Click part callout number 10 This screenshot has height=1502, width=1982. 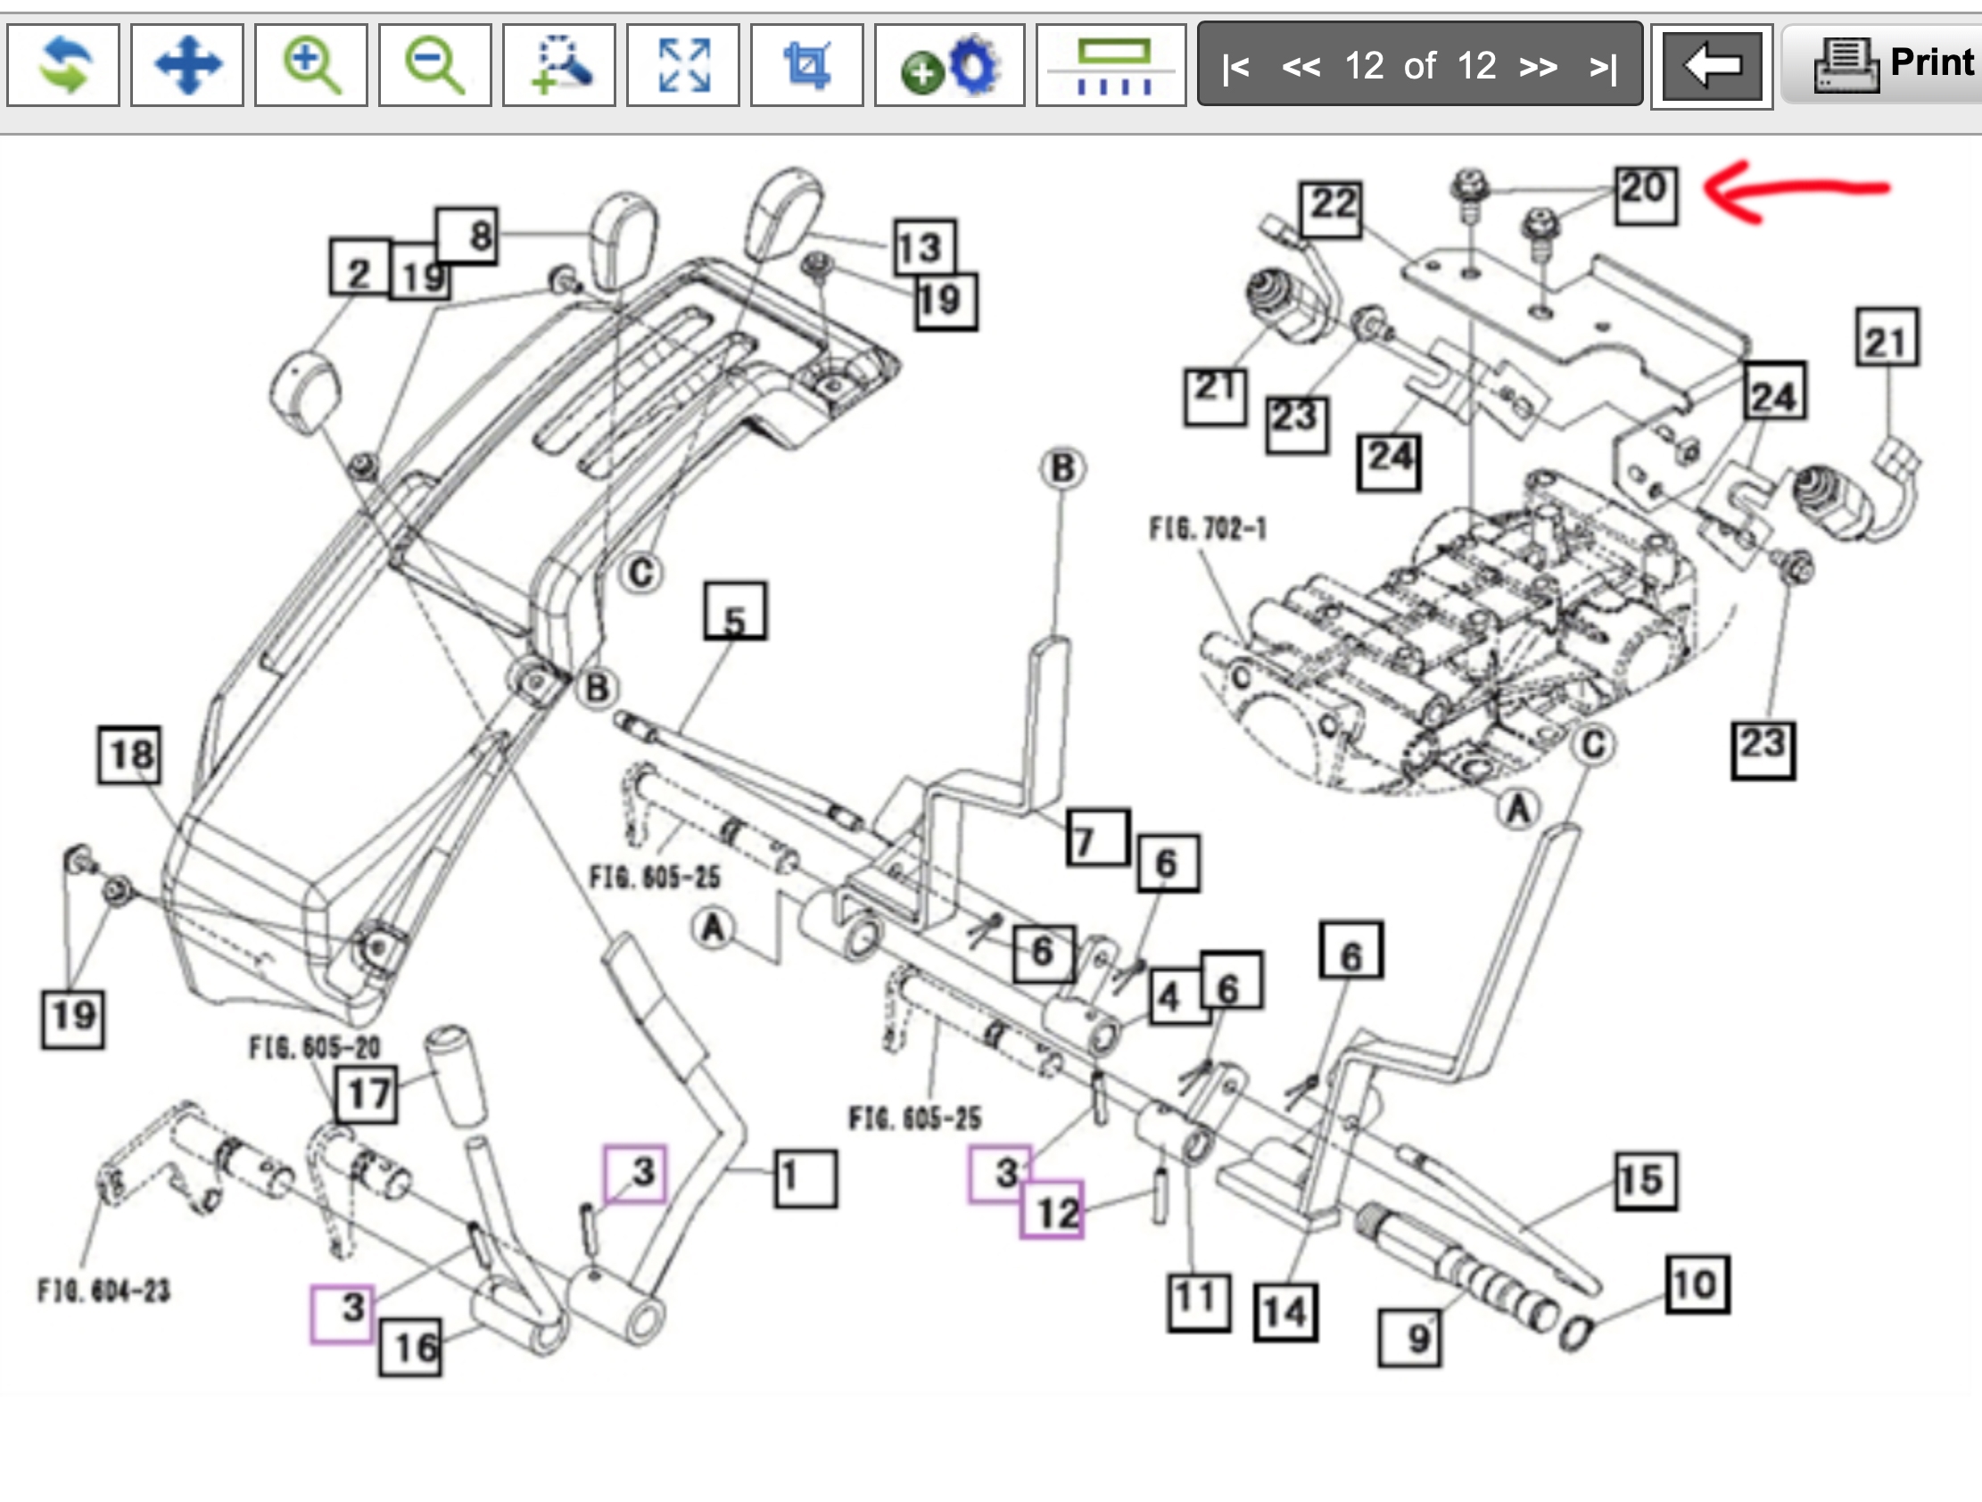coord(1697,1283)
